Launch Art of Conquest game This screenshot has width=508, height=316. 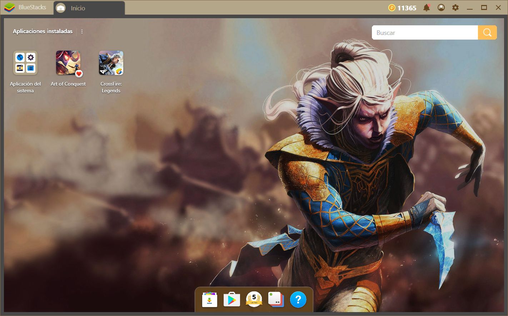click(x=68, y=63)
